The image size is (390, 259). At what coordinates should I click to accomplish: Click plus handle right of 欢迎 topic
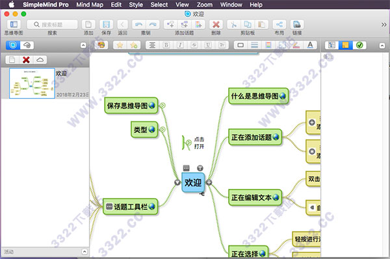tap(209, 182)
